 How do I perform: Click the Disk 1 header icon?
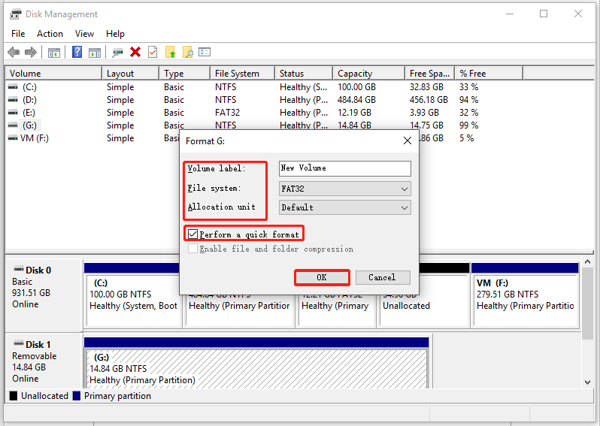(x=18, y=343)
